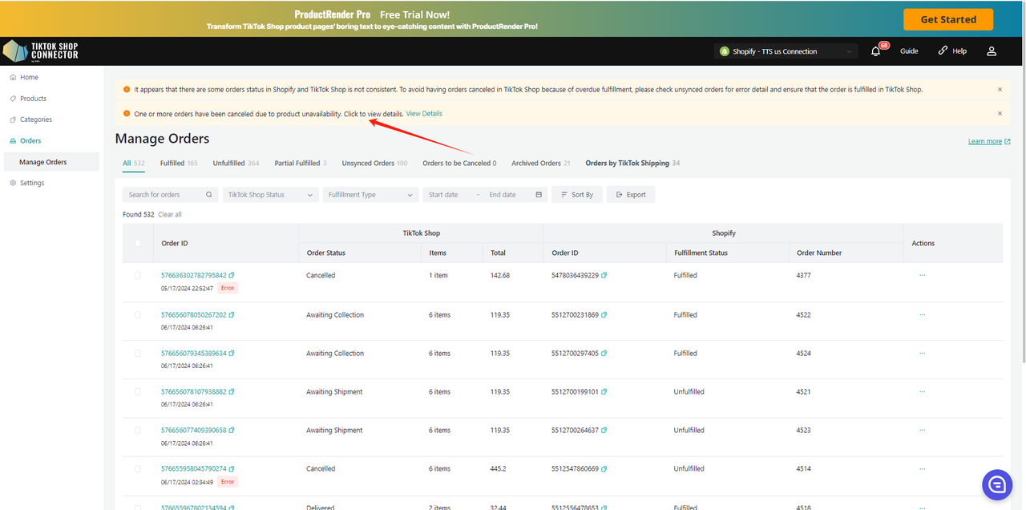Switch to Orders by TikTok Shipping tab
Viewport: 1026px width, 510px height.
[632, 163]
